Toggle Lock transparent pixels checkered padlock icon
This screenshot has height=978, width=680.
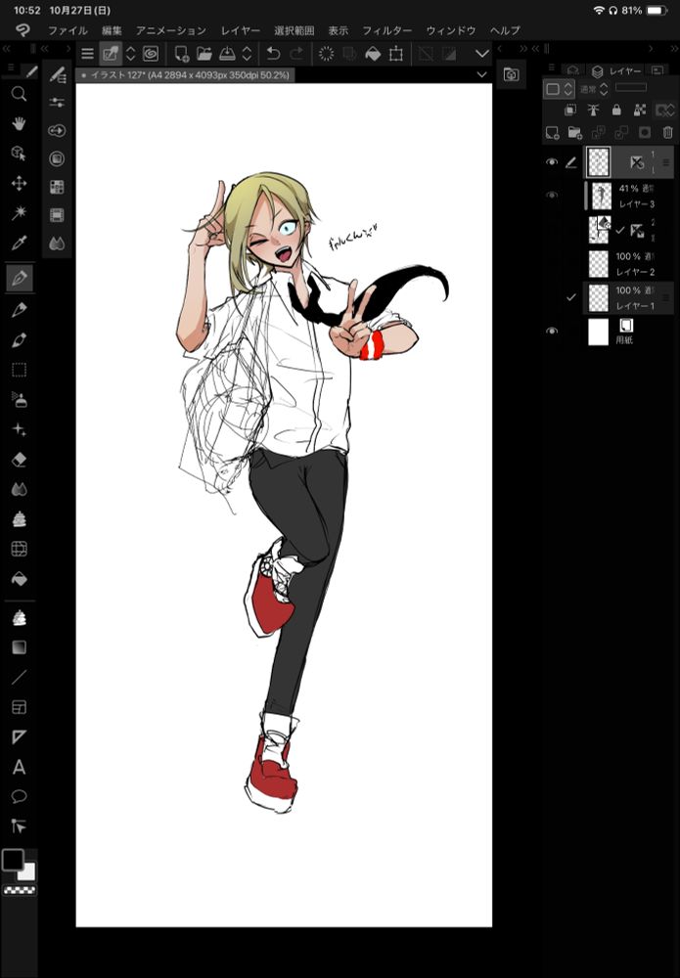[640, 111]
